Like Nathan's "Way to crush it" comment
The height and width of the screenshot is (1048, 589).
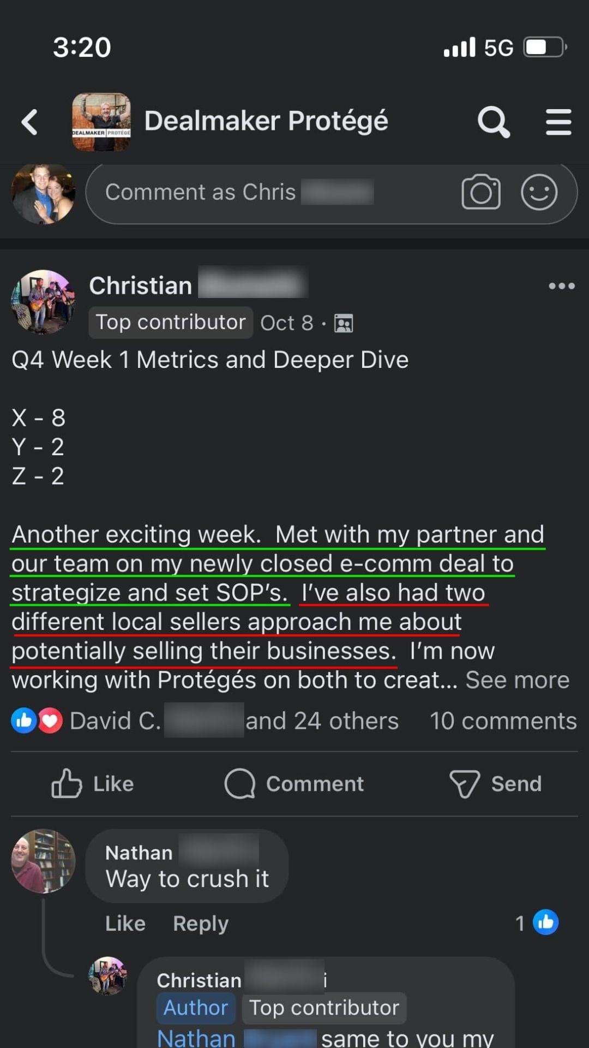(125, 924)
